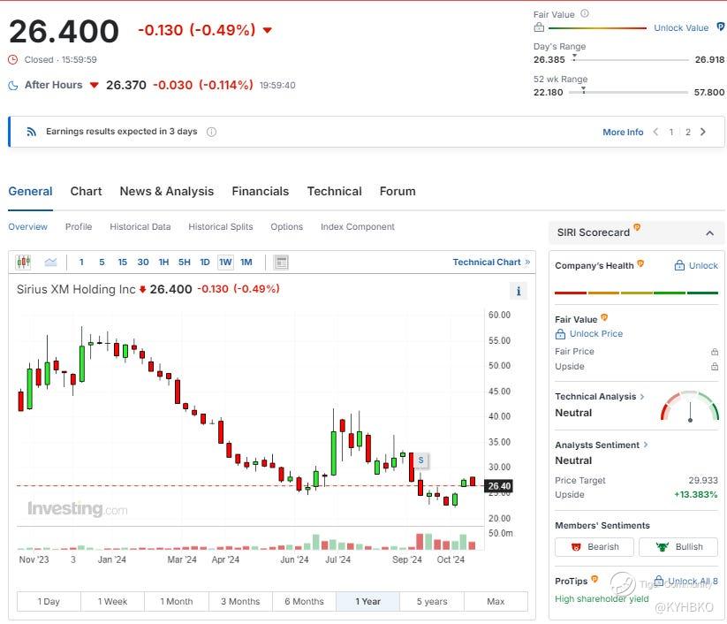Switch to the Chart tab
727x624 pixels.
pos(86,191)
